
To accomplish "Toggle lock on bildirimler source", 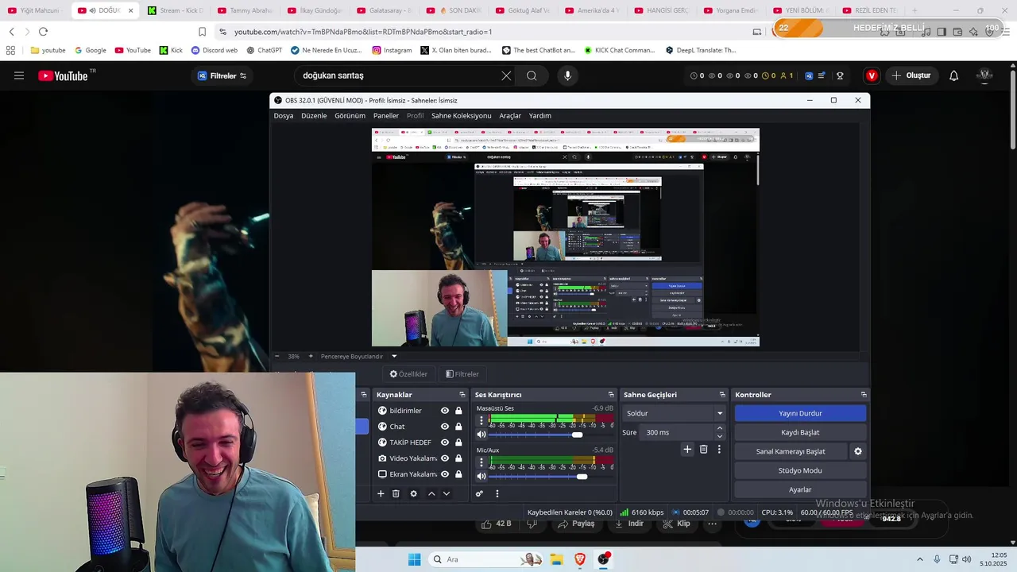I will tap(458, 411).
